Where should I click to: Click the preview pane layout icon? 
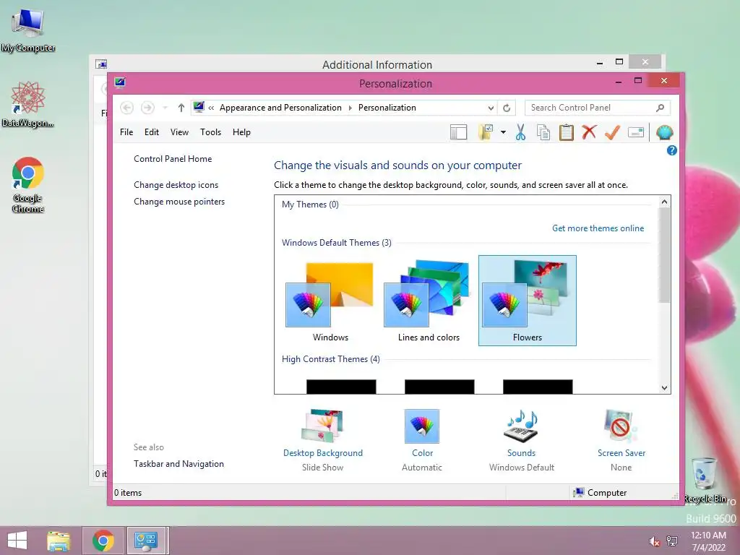[x=458, y=133]
